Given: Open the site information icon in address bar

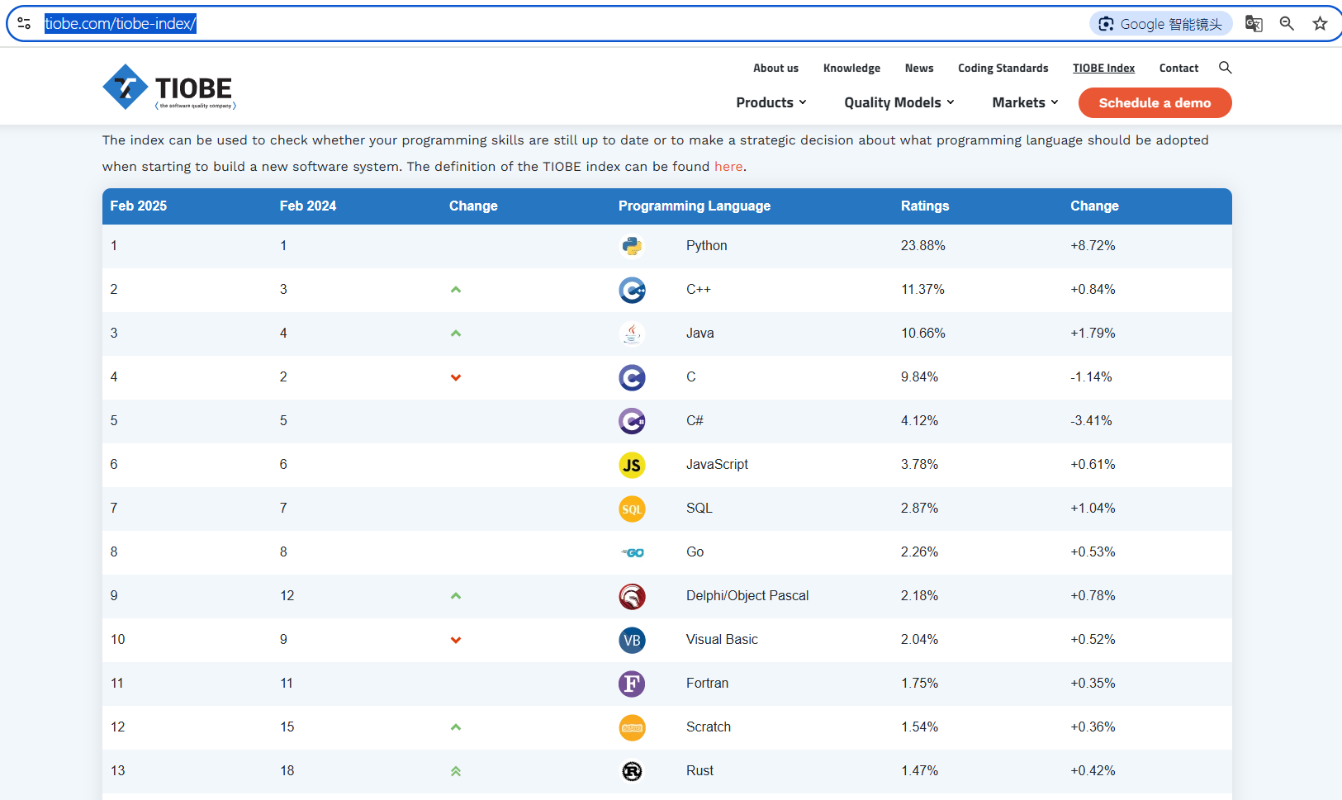Looking at the screenshot, I should click(x=24, y=24).
